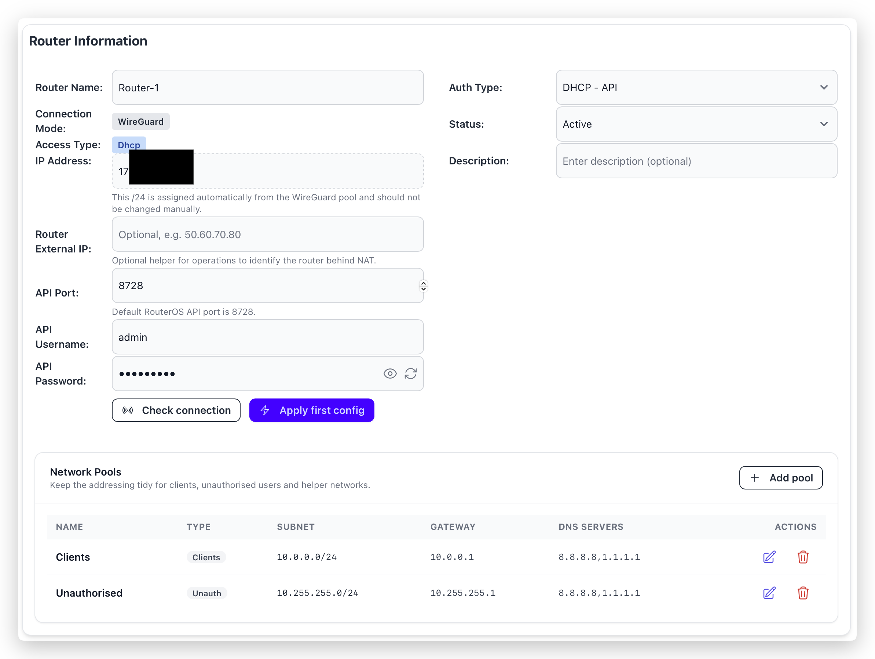
Task: Open the Status dropdown
Action: 696,124
